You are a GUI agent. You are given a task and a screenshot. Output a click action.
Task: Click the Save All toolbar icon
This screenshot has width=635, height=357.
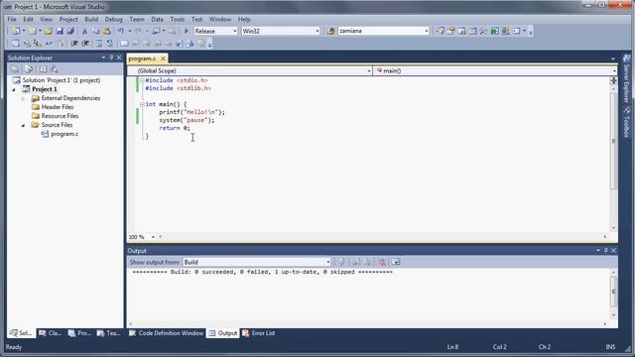click(x=70, y=31)
